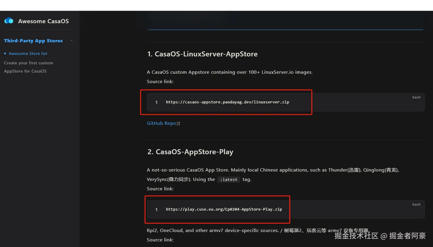Select the Cp0204-AppStore-Play.zip source URL

(x=224, y=209)
